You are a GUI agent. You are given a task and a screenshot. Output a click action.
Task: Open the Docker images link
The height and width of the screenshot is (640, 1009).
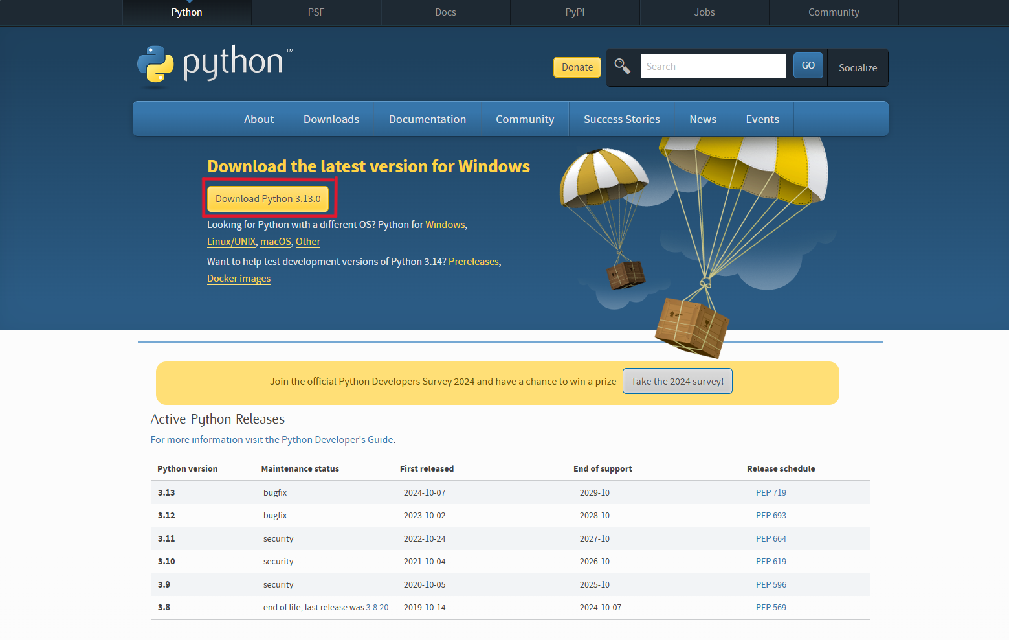(x=239, y=279)
